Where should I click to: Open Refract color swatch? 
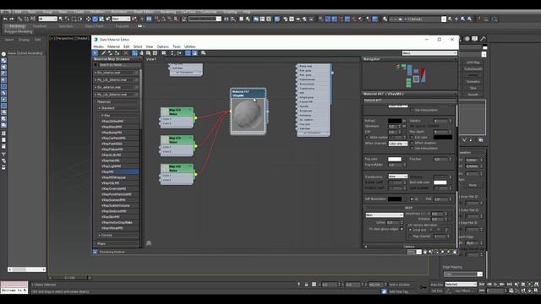point(395,121)
